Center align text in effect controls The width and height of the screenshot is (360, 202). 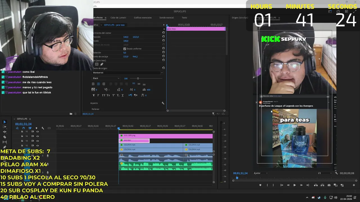coord(98,84)
